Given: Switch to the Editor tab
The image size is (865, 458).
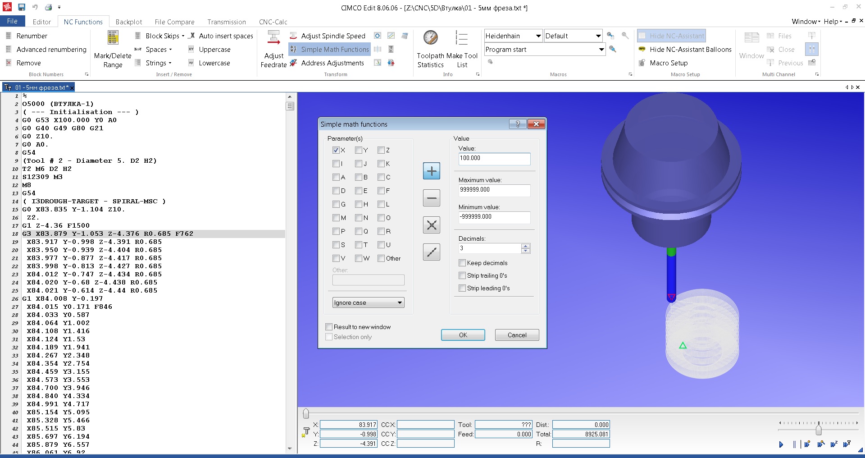Looking at the screenshot, I should [x=42, y=22].
